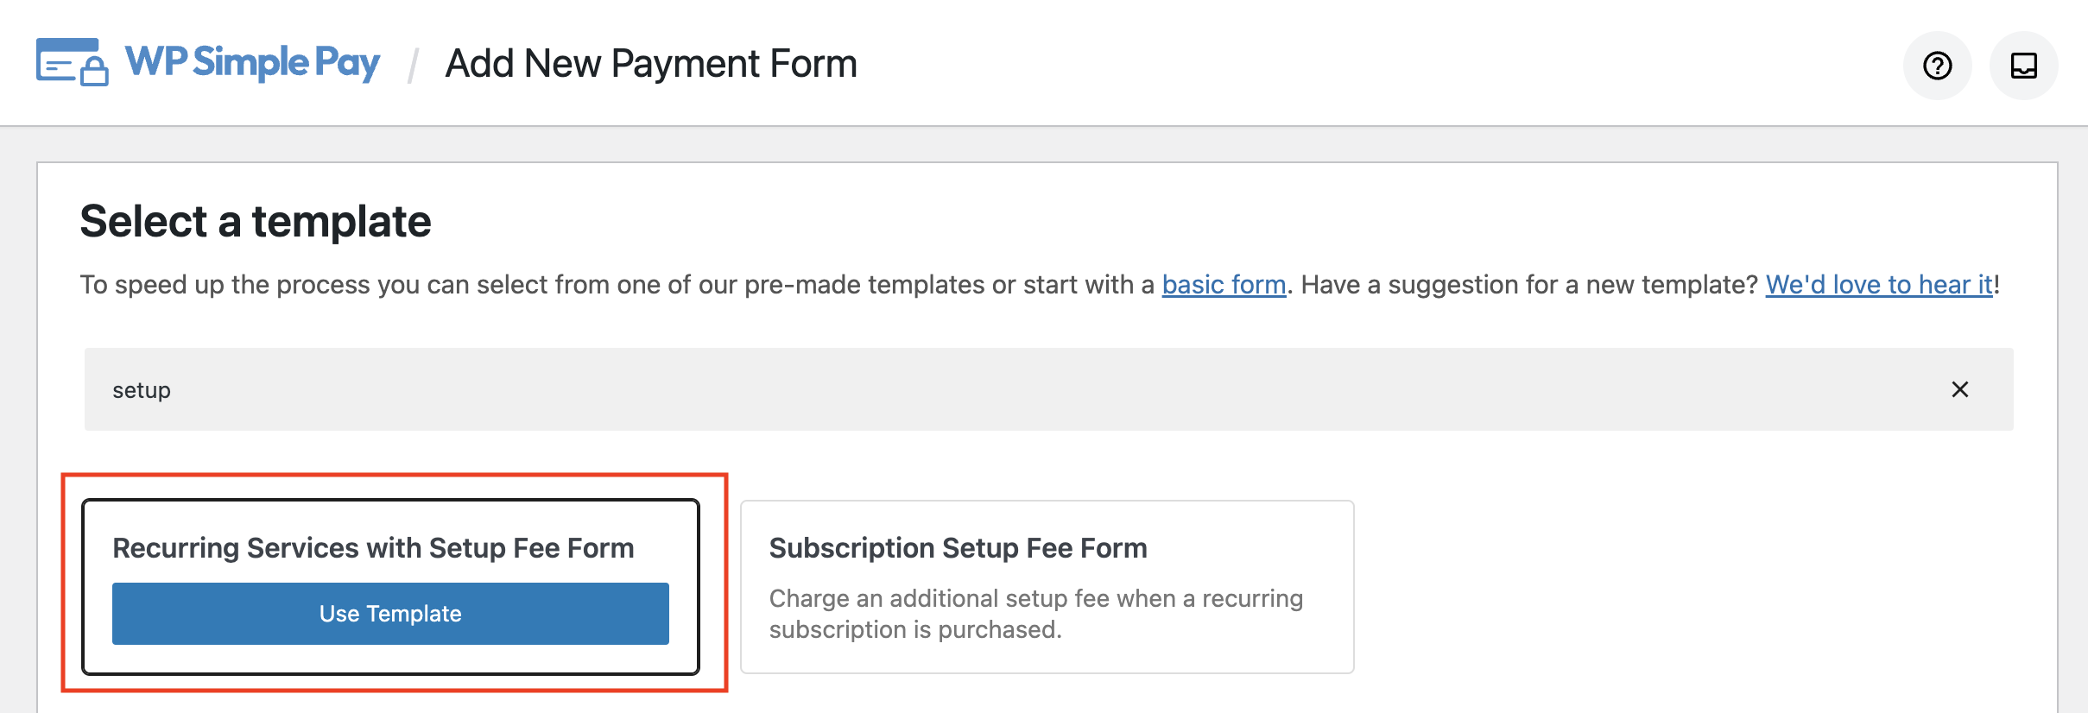
Task: Click blank header area left of help icon
Action: click(x=1382, y=63)
